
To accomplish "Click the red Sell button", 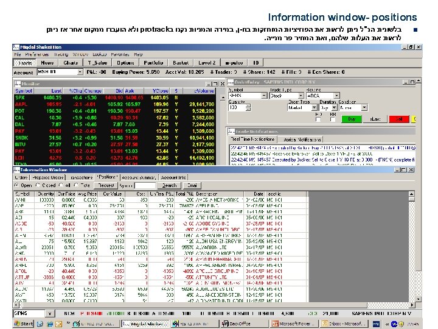I will [x=399, y=119].
